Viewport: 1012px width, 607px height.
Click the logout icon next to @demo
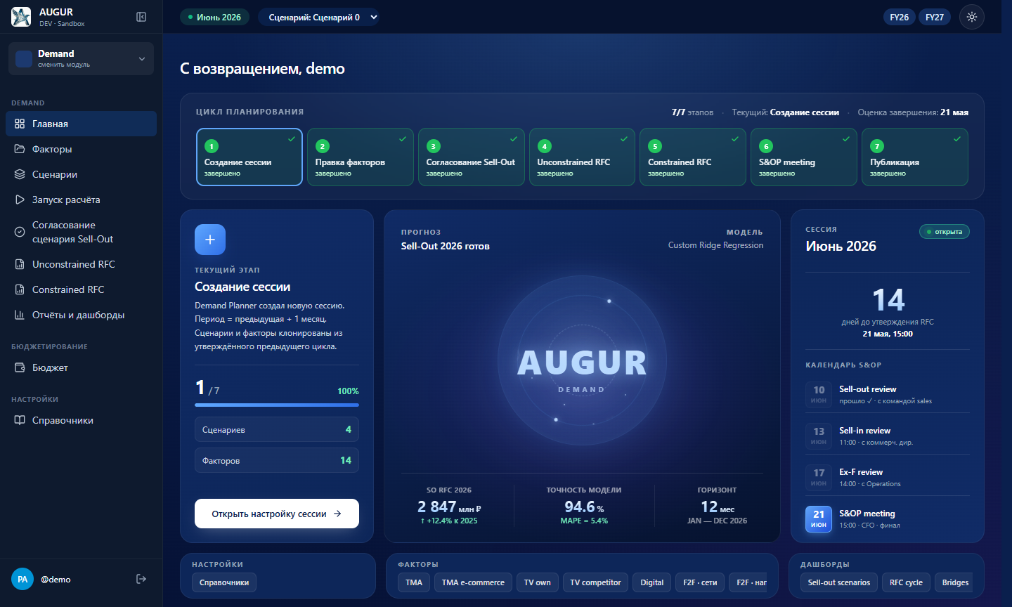[x=141, y=579]
